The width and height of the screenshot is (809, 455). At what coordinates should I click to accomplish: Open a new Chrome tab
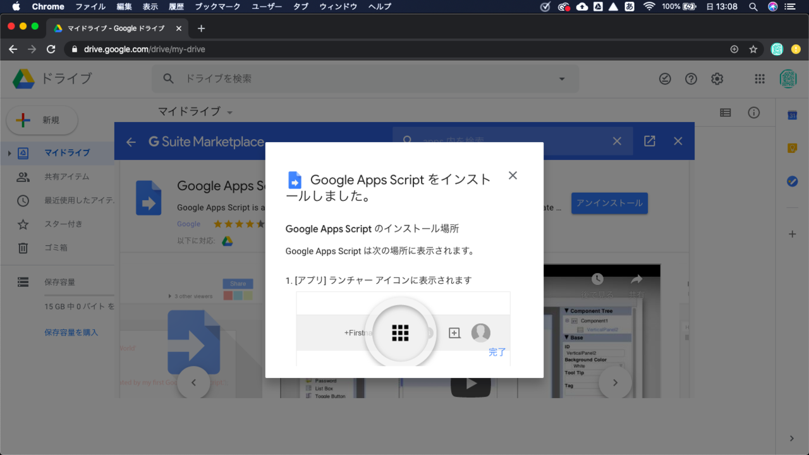201,28
